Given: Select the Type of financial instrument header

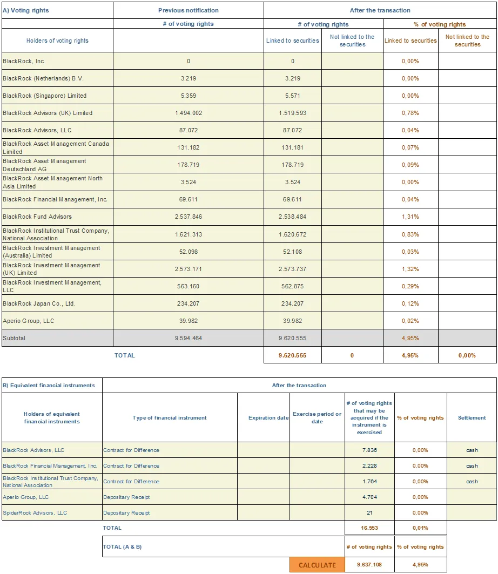Looking at the screenshot, I should click(170, 417).
